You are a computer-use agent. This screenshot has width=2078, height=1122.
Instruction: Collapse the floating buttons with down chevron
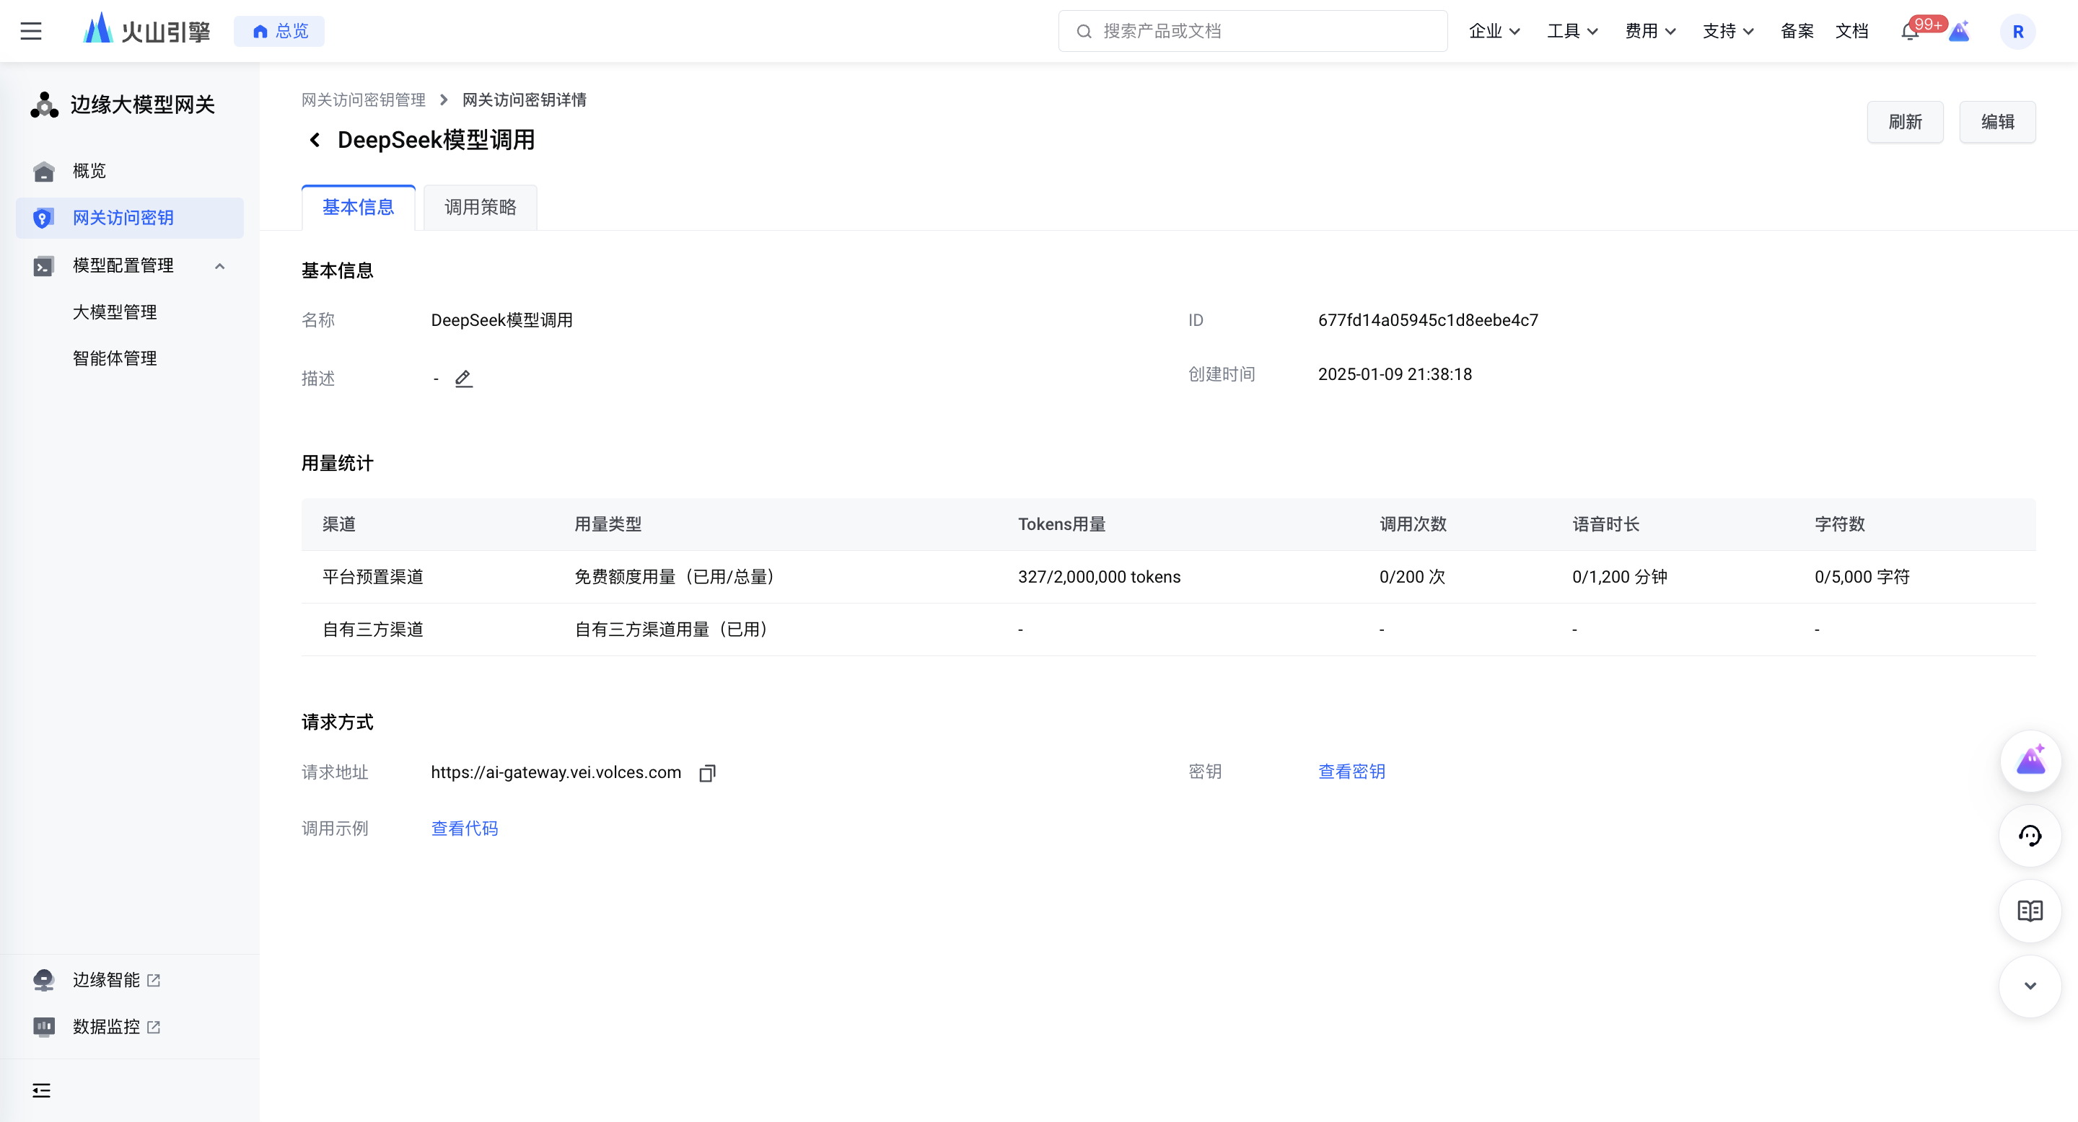click(2030, 986)
